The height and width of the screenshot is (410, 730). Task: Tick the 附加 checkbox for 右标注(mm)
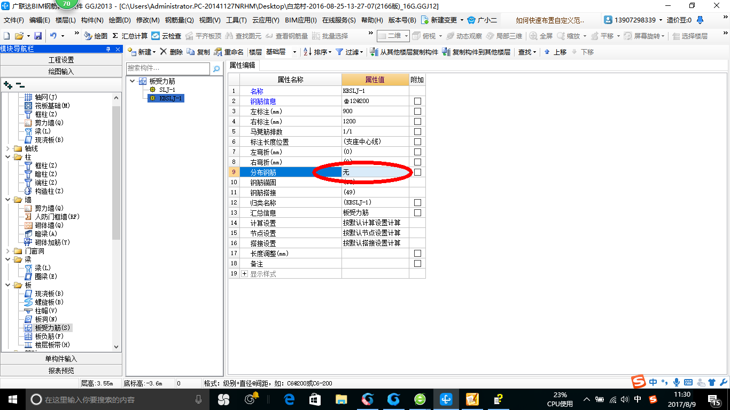417,121
